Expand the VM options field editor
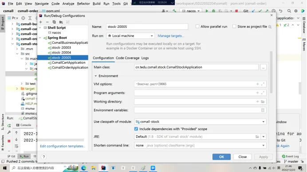Screen dimensions: 307x172 [263, 84]
